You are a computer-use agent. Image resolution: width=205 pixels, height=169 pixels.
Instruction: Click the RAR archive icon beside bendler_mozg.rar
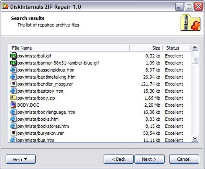[13, 84]
